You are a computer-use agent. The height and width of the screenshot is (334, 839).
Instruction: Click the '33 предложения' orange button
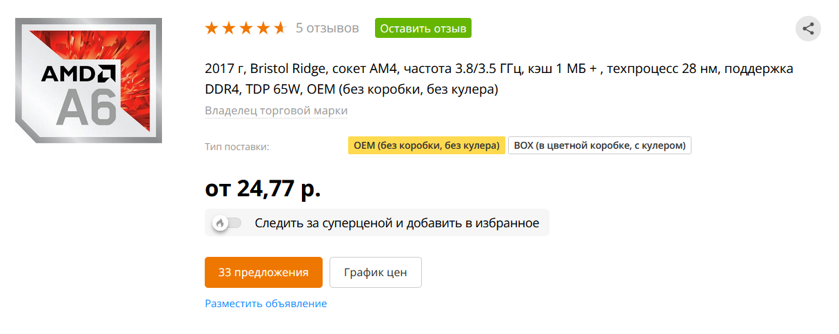pos(263,272)
